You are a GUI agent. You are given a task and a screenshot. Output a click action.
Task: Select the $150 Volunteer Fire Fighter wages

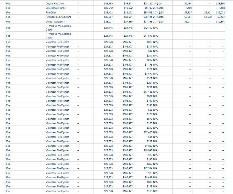click(x=149, y=123)
